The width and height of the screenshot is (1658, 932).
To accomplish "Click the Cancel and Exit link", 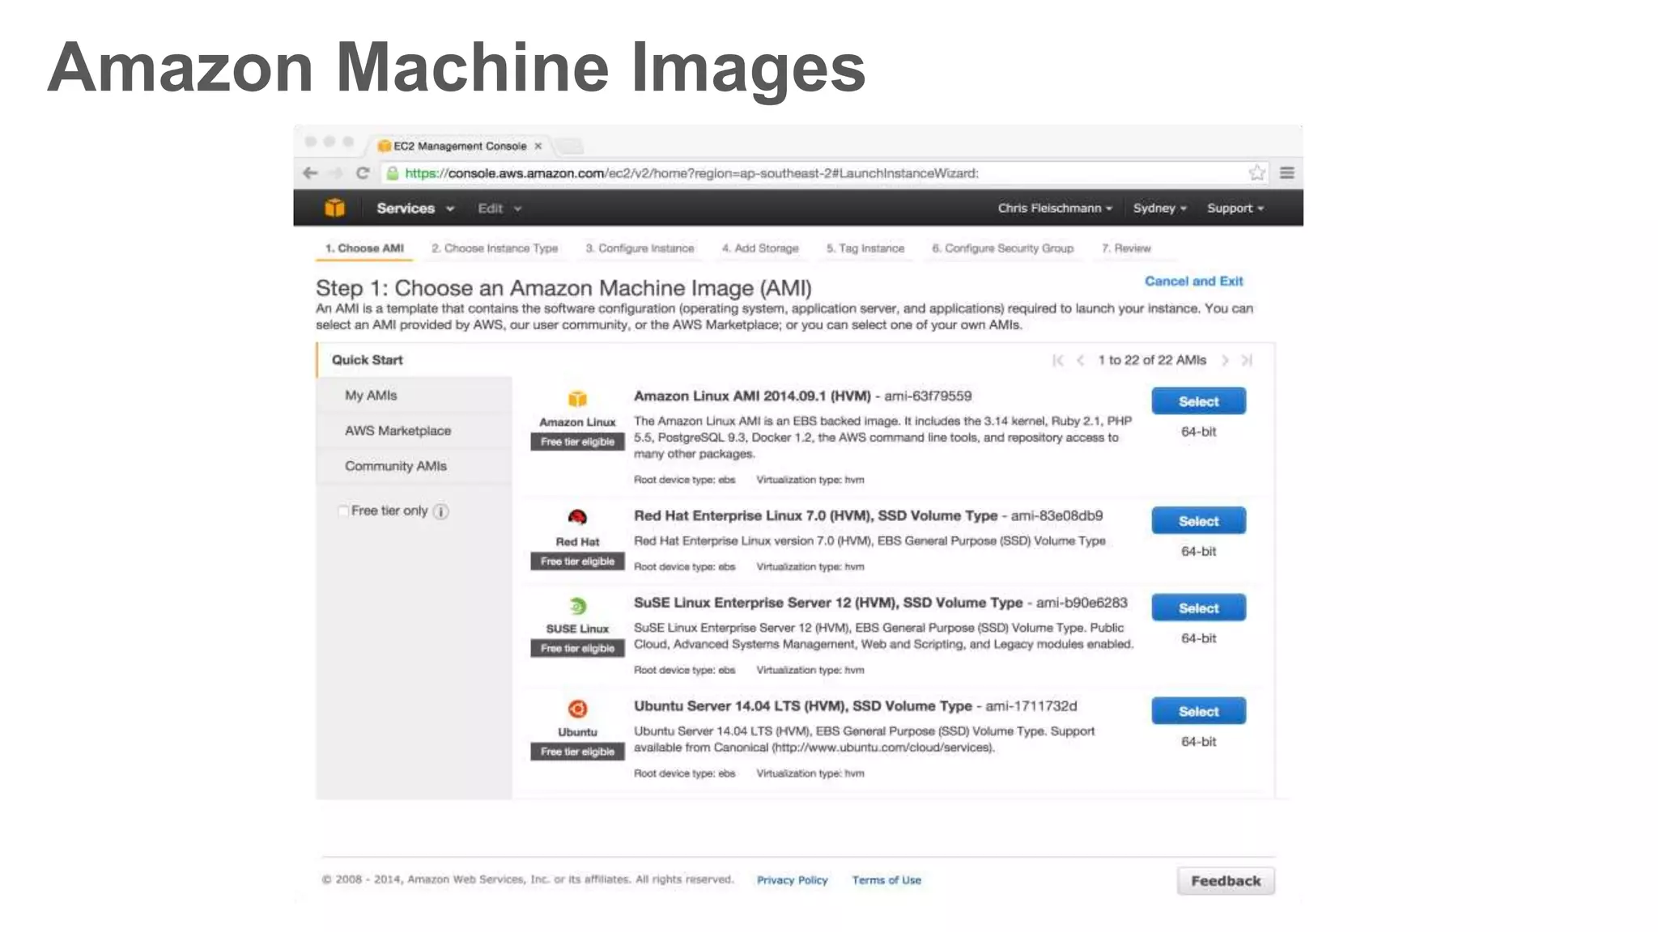I will click(1193, 282).
